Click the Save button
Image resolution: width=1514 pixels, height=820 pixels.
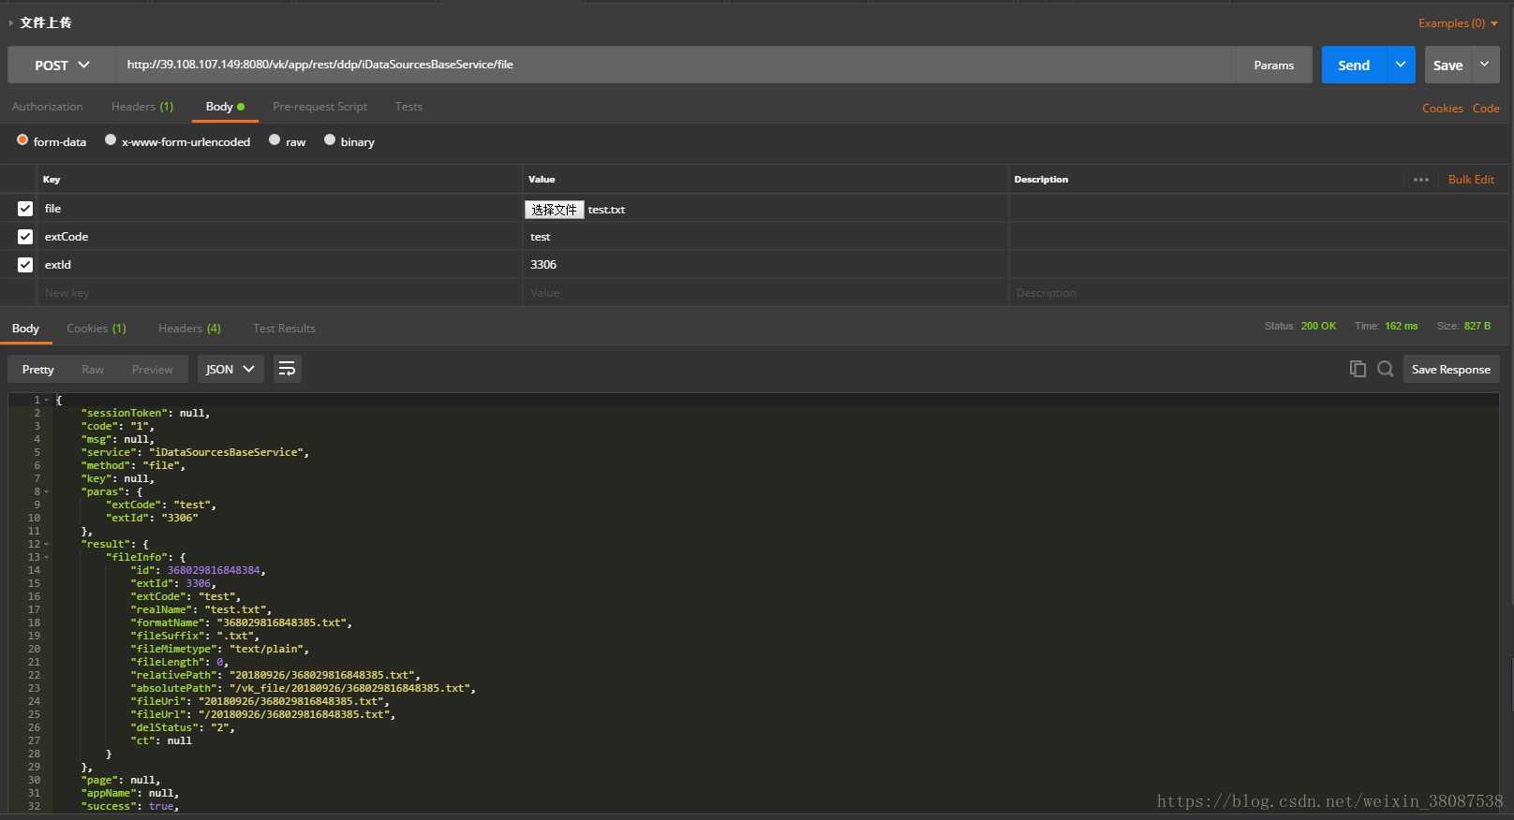click(1447, 66)
